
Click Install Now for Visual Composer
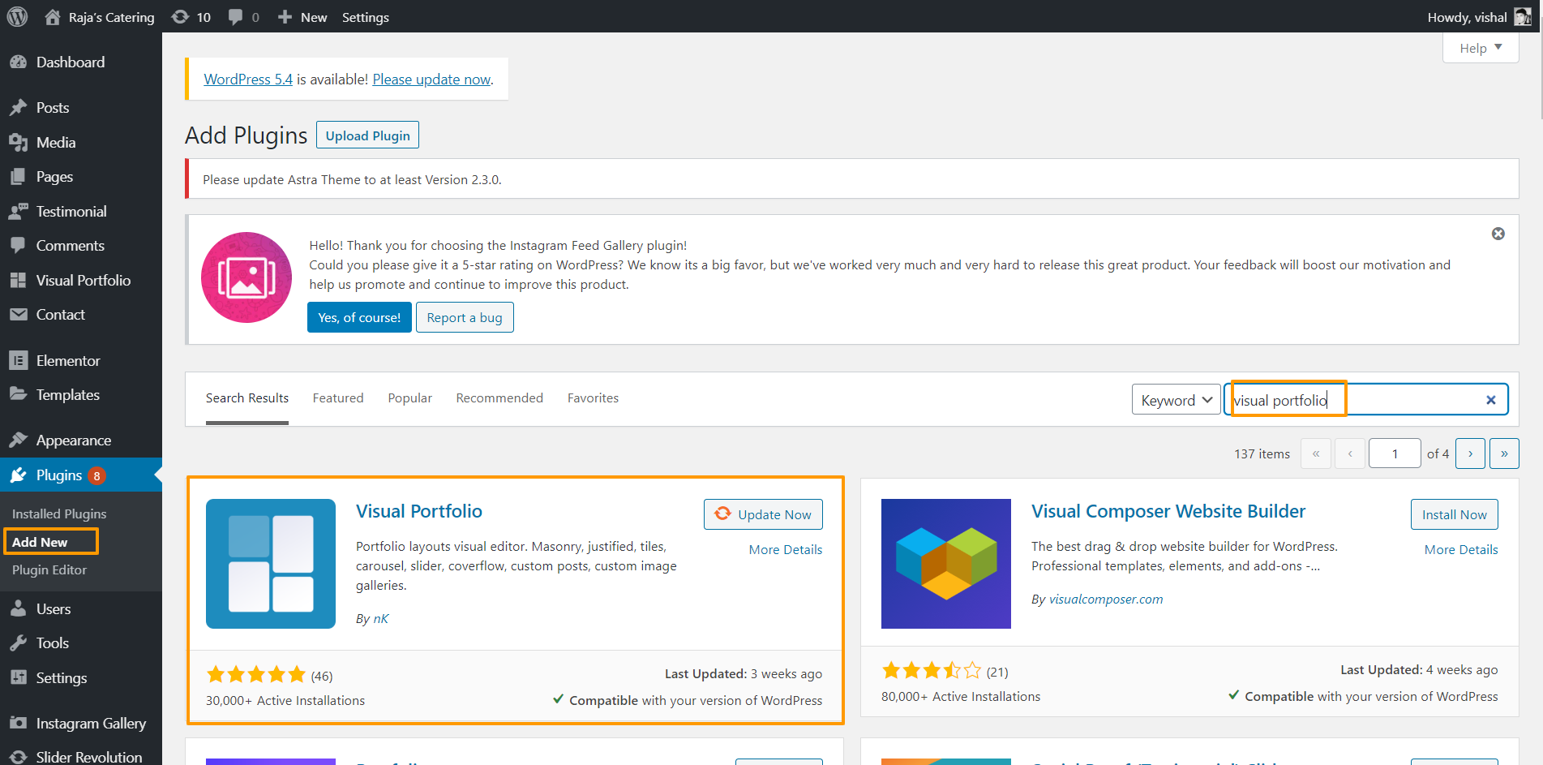[x=1455, y=514]
